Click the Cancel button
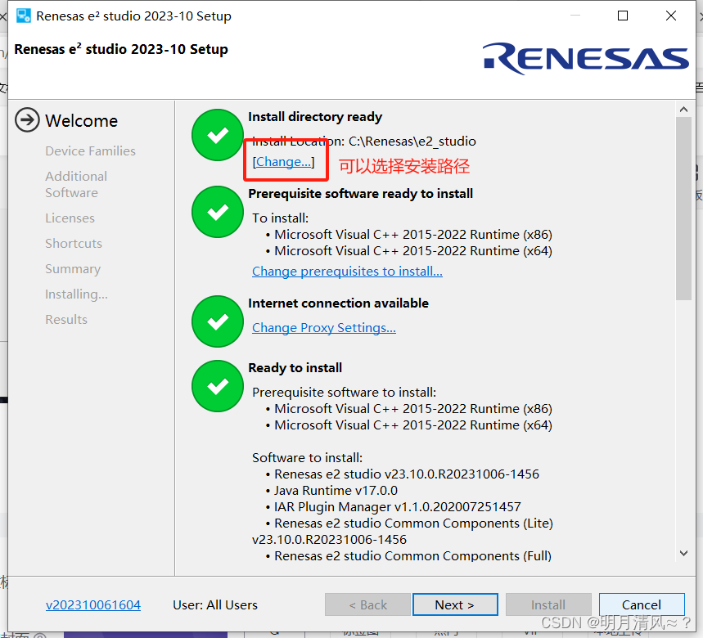The image size is (703, 638). pyautogui.click(x=642, y=604)
